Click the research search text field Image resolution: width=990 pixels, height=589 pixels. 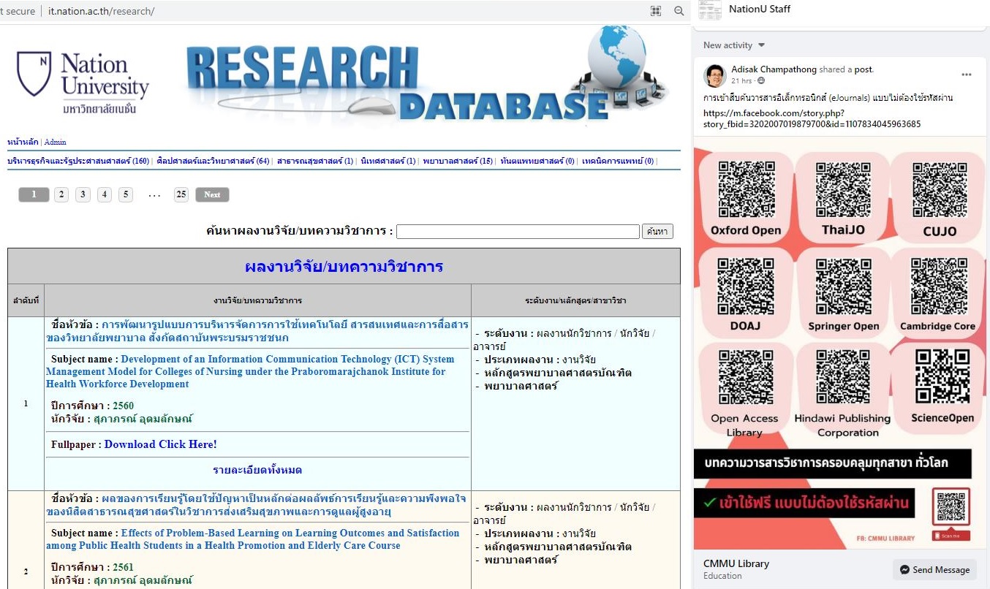click(518, 232)
